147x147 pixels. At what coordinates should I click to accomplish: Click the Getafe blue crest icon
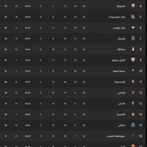pos(133,125)
